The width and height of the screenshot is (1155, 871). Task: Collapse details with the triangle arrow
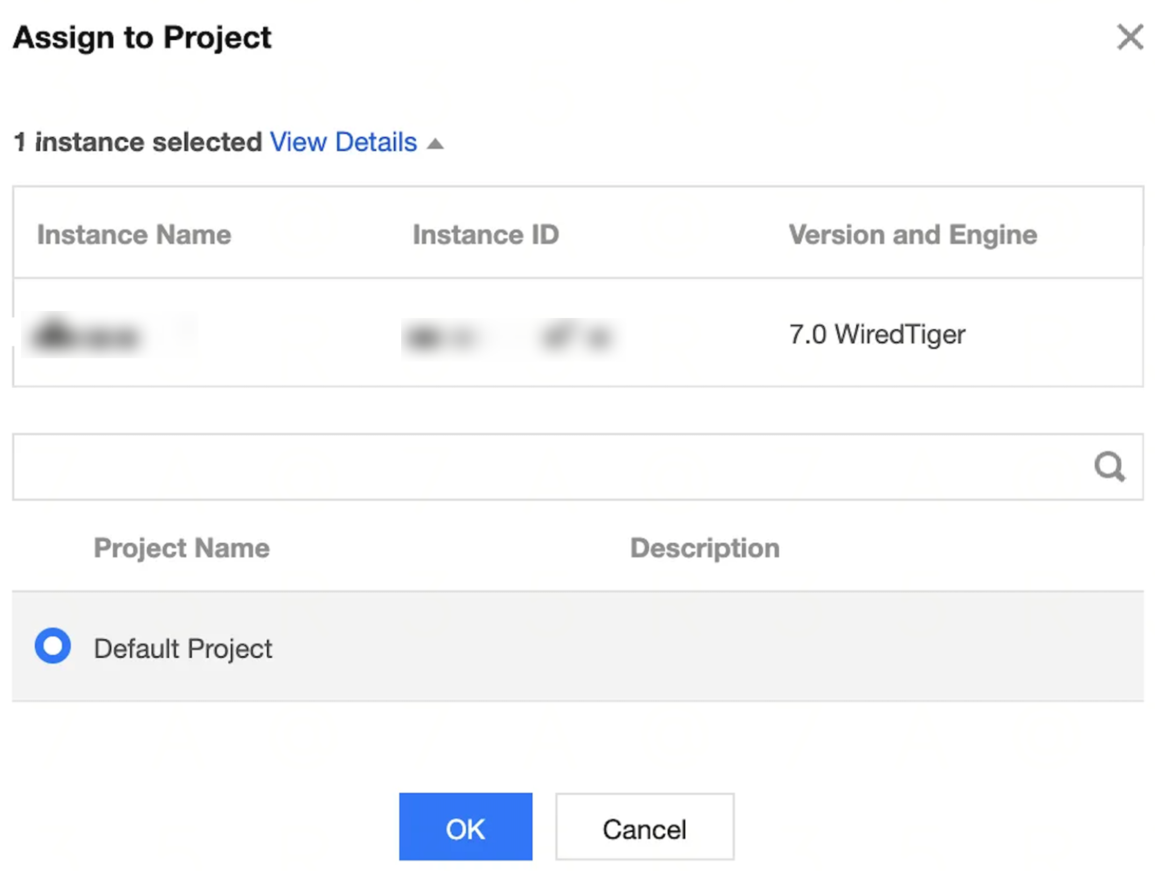click(435, 144)
